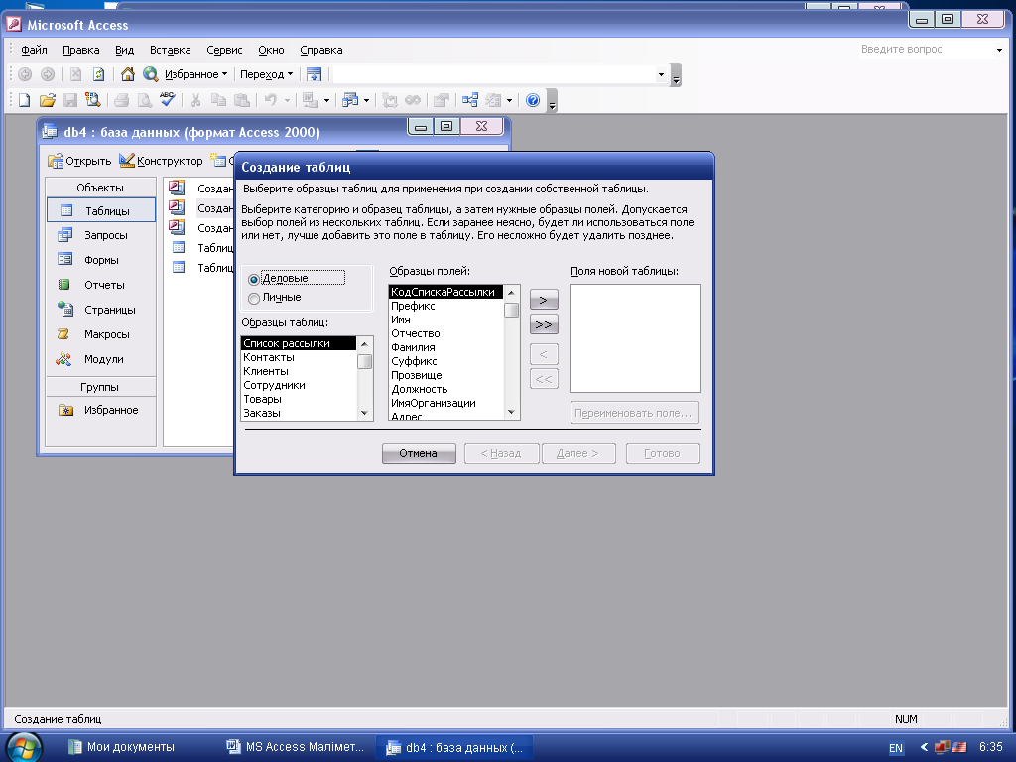Image resolution: width=1016 pixels, height=762 pixels.
Task: Click the Отмена button
Action: [418, 453]
